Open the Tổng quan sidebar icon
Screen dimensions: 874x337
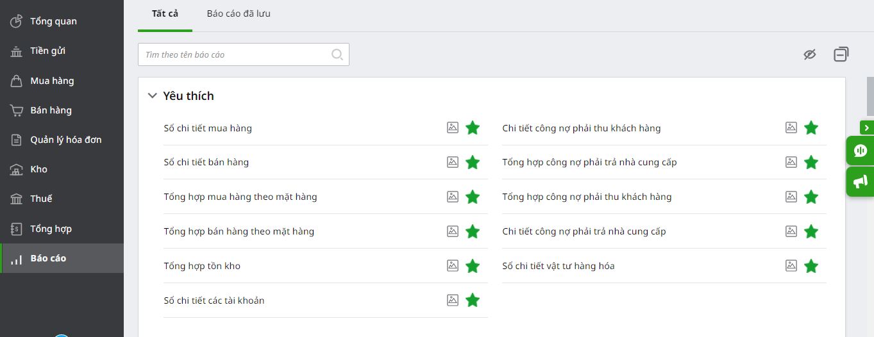click(x=17, y=21)
